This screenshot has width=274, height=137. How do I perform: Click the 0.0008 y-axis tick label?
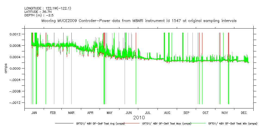(15, 46)
